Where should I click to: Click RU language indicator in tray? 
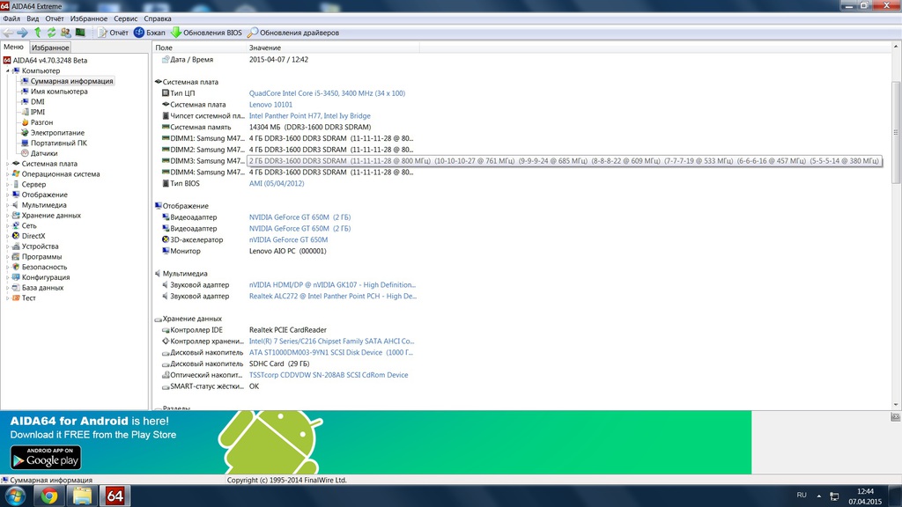[x=802, y=495]
